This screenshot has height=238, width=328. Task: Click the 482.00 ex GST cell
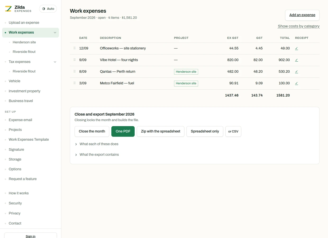[233, 71]
